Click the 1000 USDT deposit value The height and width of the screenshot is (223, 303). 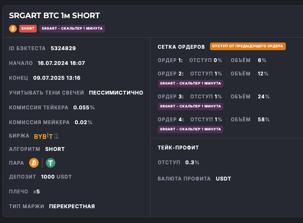(56, 177)
